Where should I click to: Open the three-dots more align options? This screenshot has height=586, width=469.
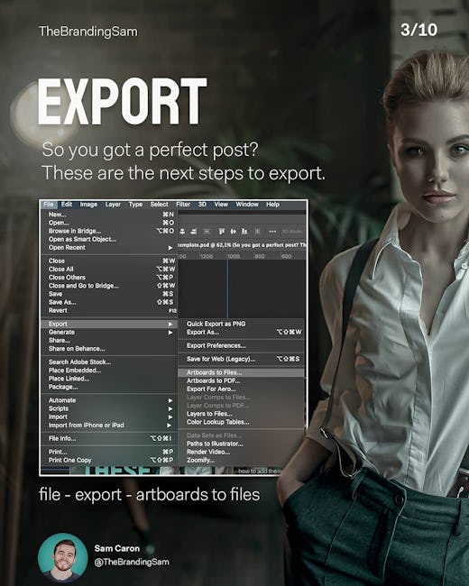pos(272,232)
